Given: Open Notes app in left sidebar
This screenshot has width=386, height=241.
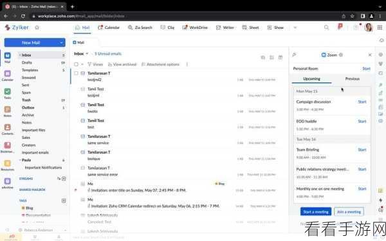Looking at the screenshot, I should [x=7, y=111].
